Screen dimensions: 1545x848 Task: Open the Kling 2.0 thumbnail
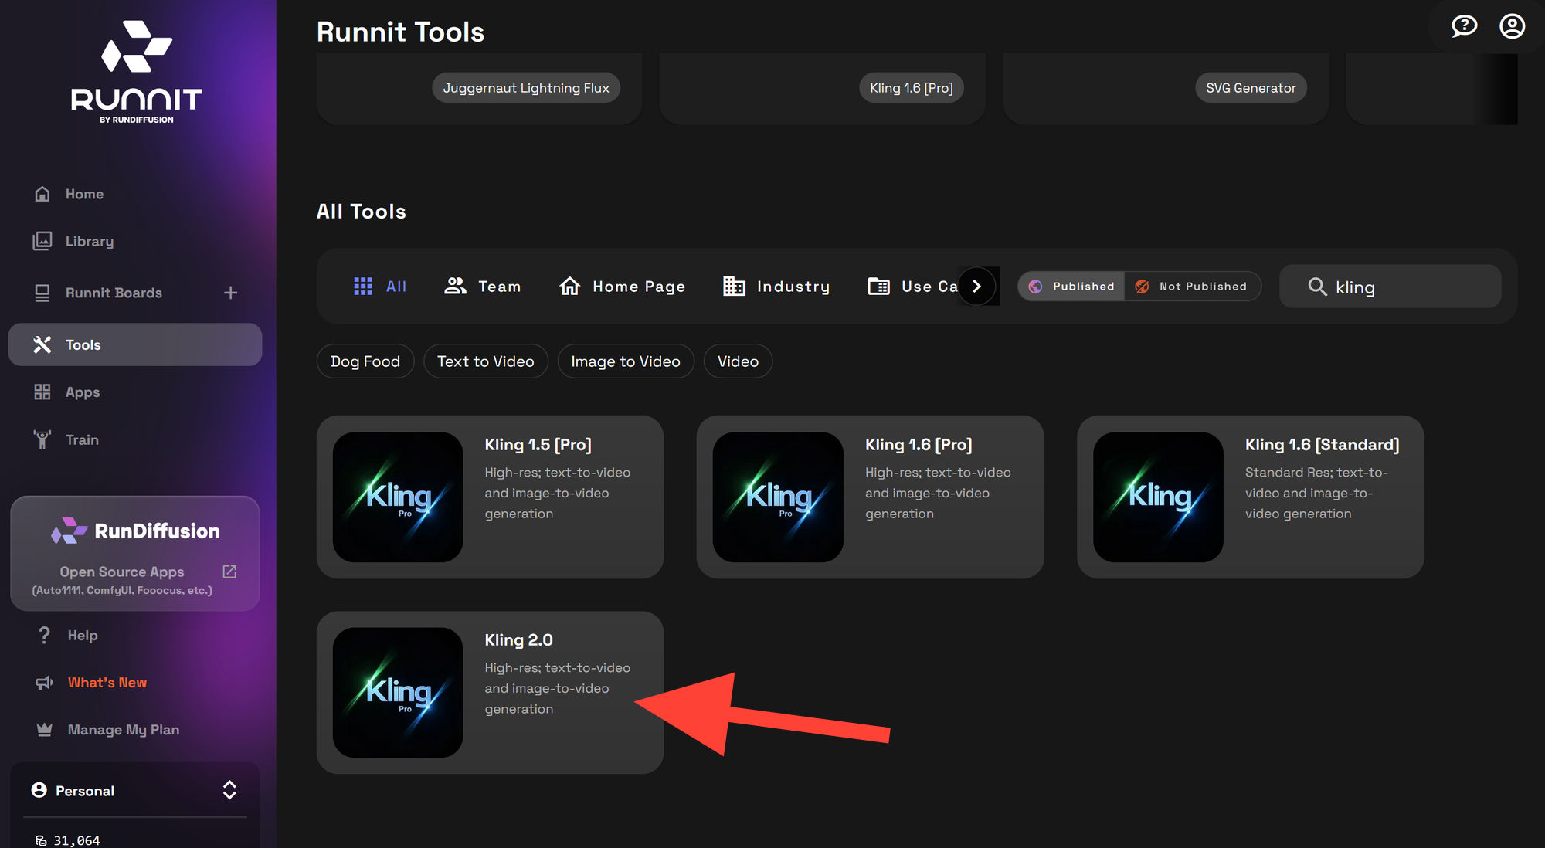click(398, 692)
